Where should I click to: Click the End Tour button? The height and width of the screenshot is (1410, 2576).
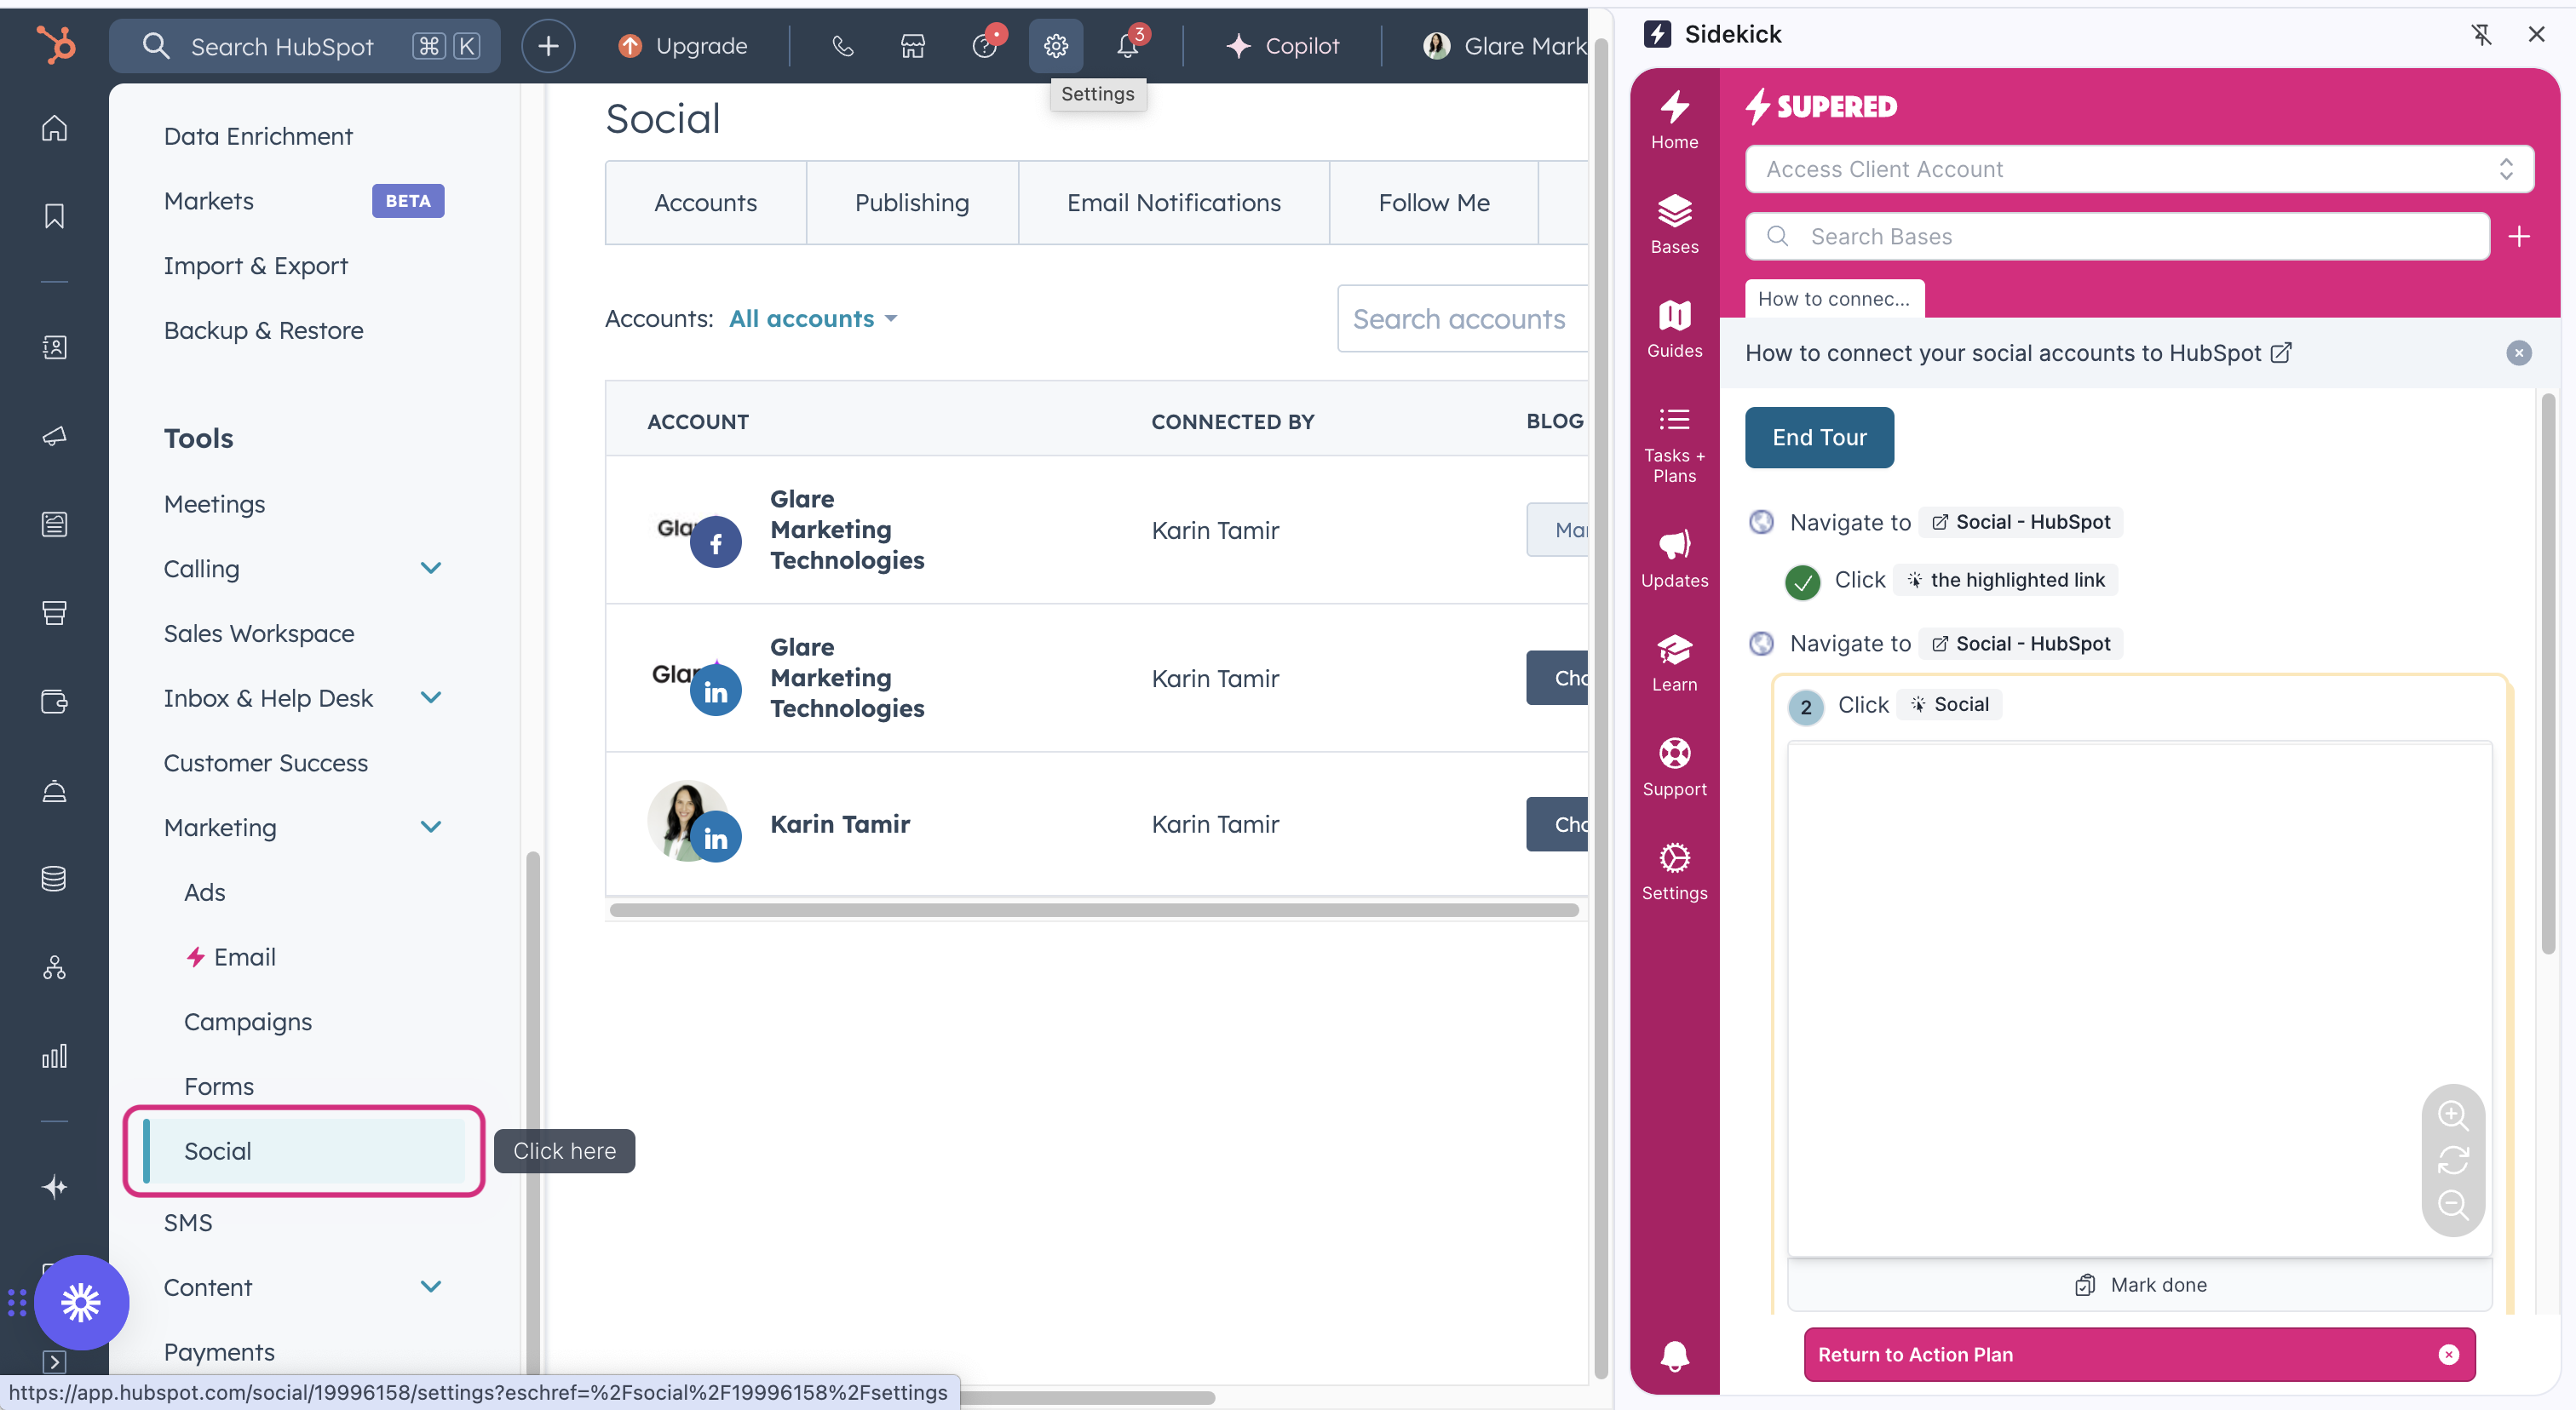click(x=1819, y=437)
